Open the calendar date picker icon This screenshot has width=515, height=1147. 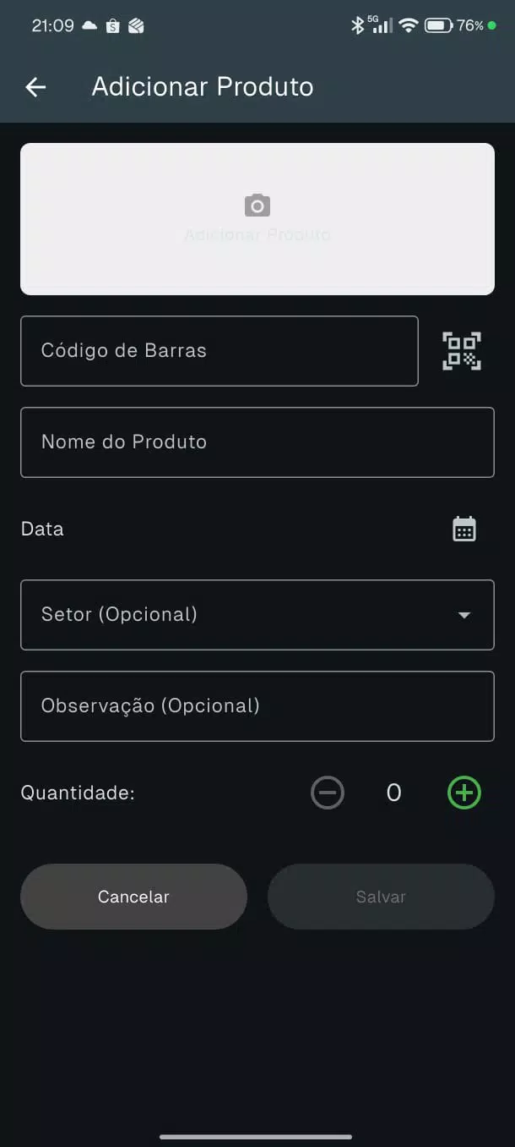[x=464, y=529]
